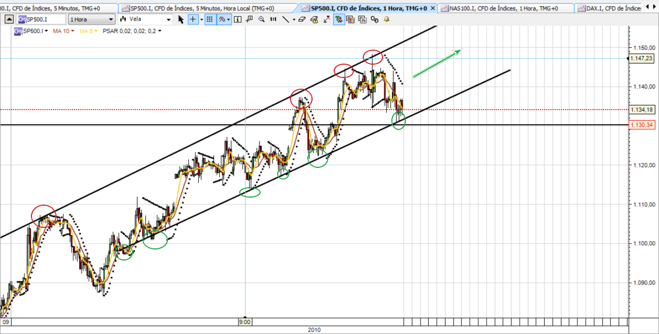Select the arrow pointer tool
659x334 pixels.
[181, 19]
